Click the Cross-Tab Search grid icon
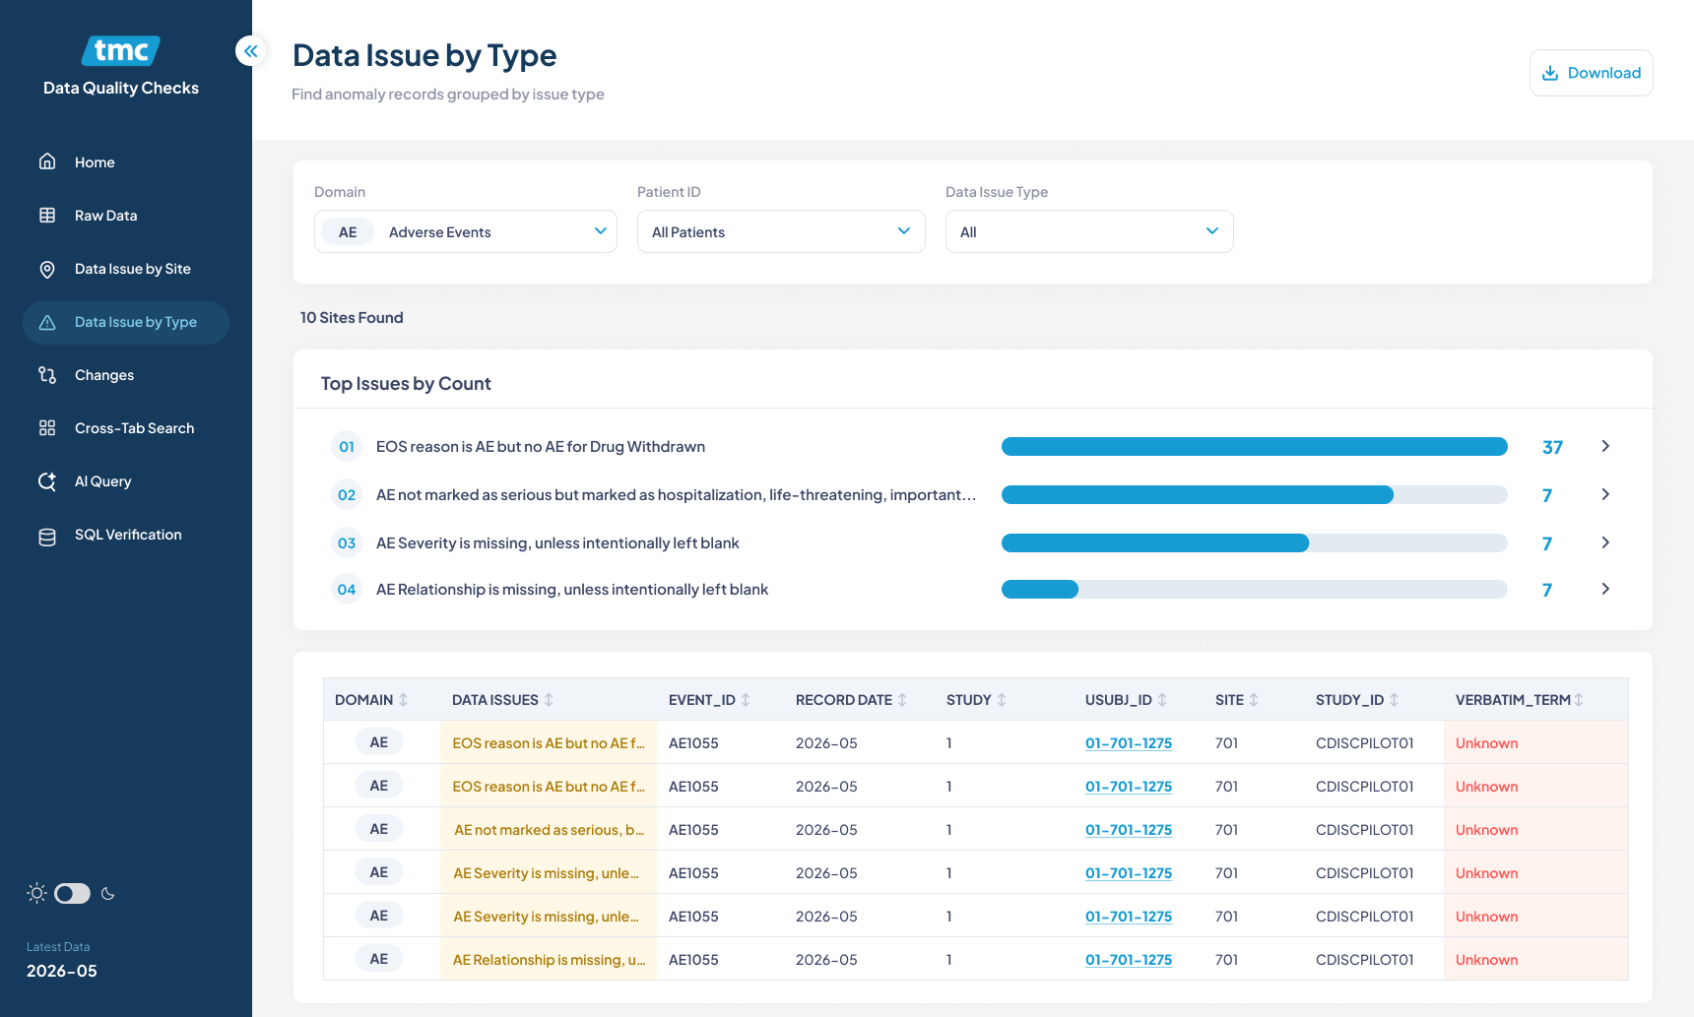The image size is (1694, 1017). pos(47,428)
